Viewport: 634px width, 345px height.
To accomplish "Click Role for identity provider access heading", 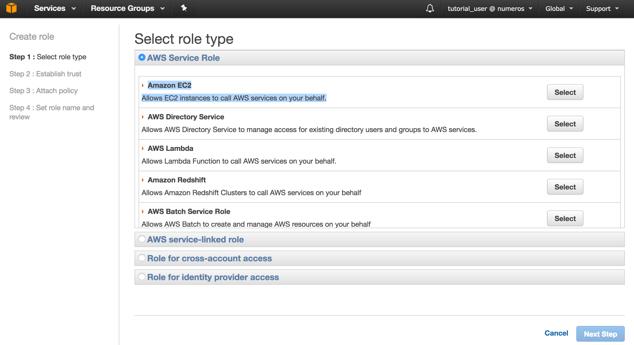I will click(213, 277).
